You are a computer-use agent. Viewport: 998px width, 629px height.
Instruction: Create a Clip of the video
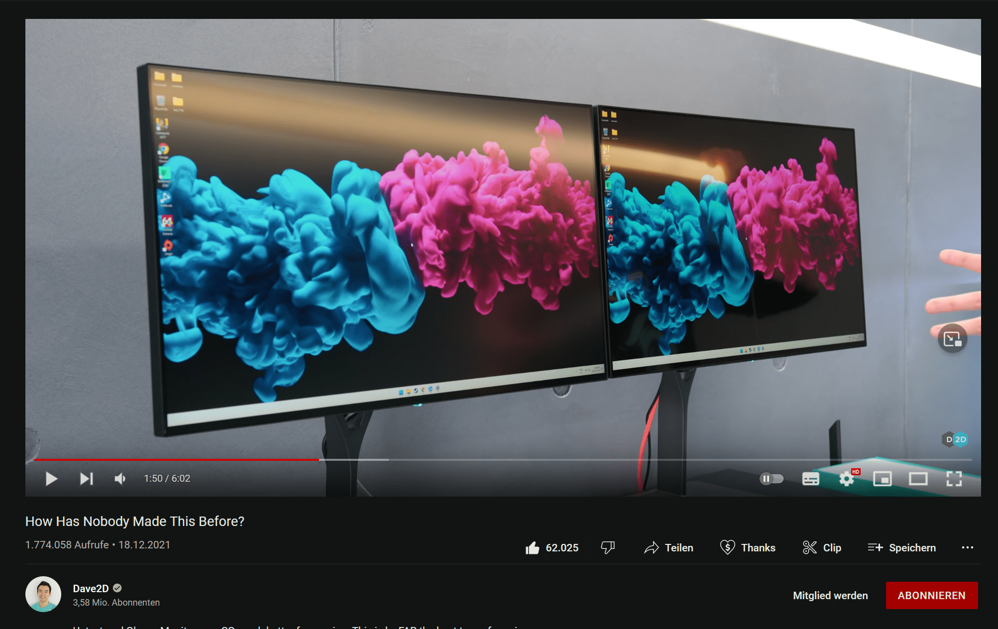click(x=822, y=548)
